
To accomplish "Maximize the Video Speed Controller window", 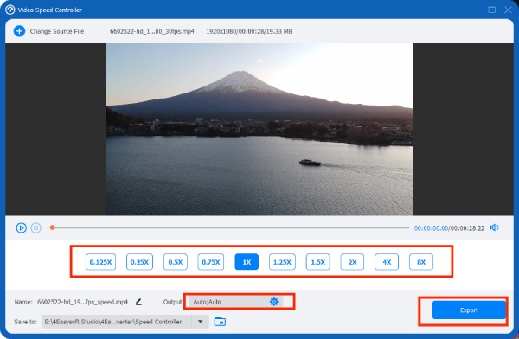I will 492,10.
